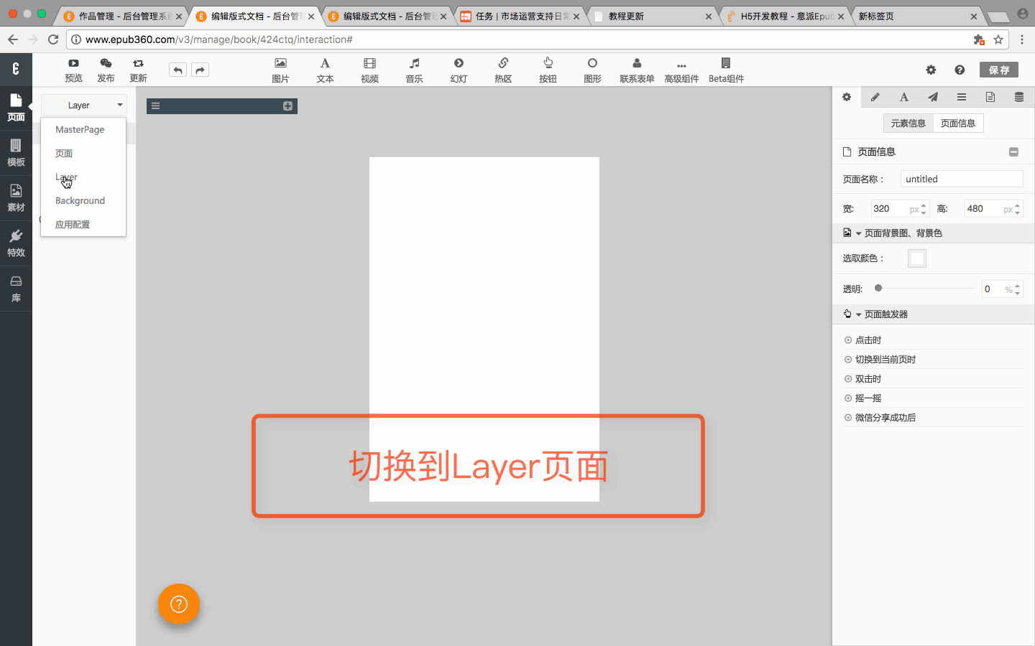The image size is (1035, 646).
Task: Select the 点击时 trigger option
Action: (x=868, y=340)
